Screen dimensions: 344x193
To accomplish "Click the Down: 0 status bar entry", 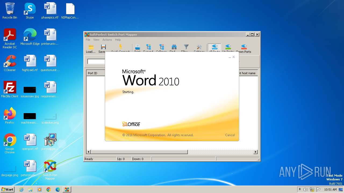I will [x=138, y=159].
